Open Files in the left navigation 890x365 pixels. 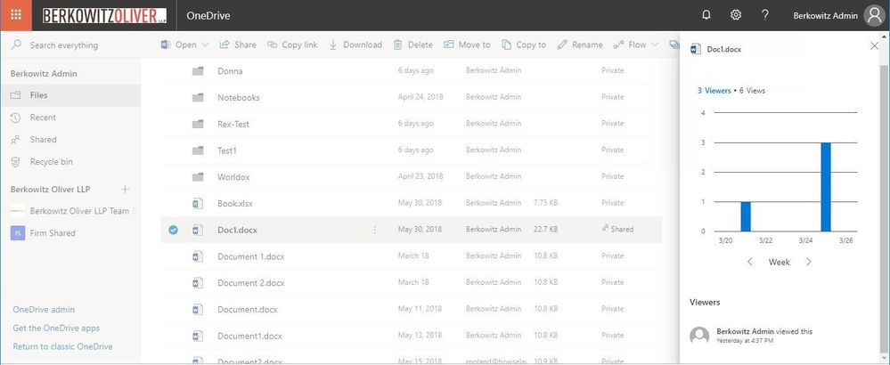tap(70, 95)
